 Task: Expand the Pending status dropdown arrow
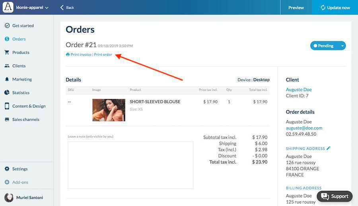342,46
